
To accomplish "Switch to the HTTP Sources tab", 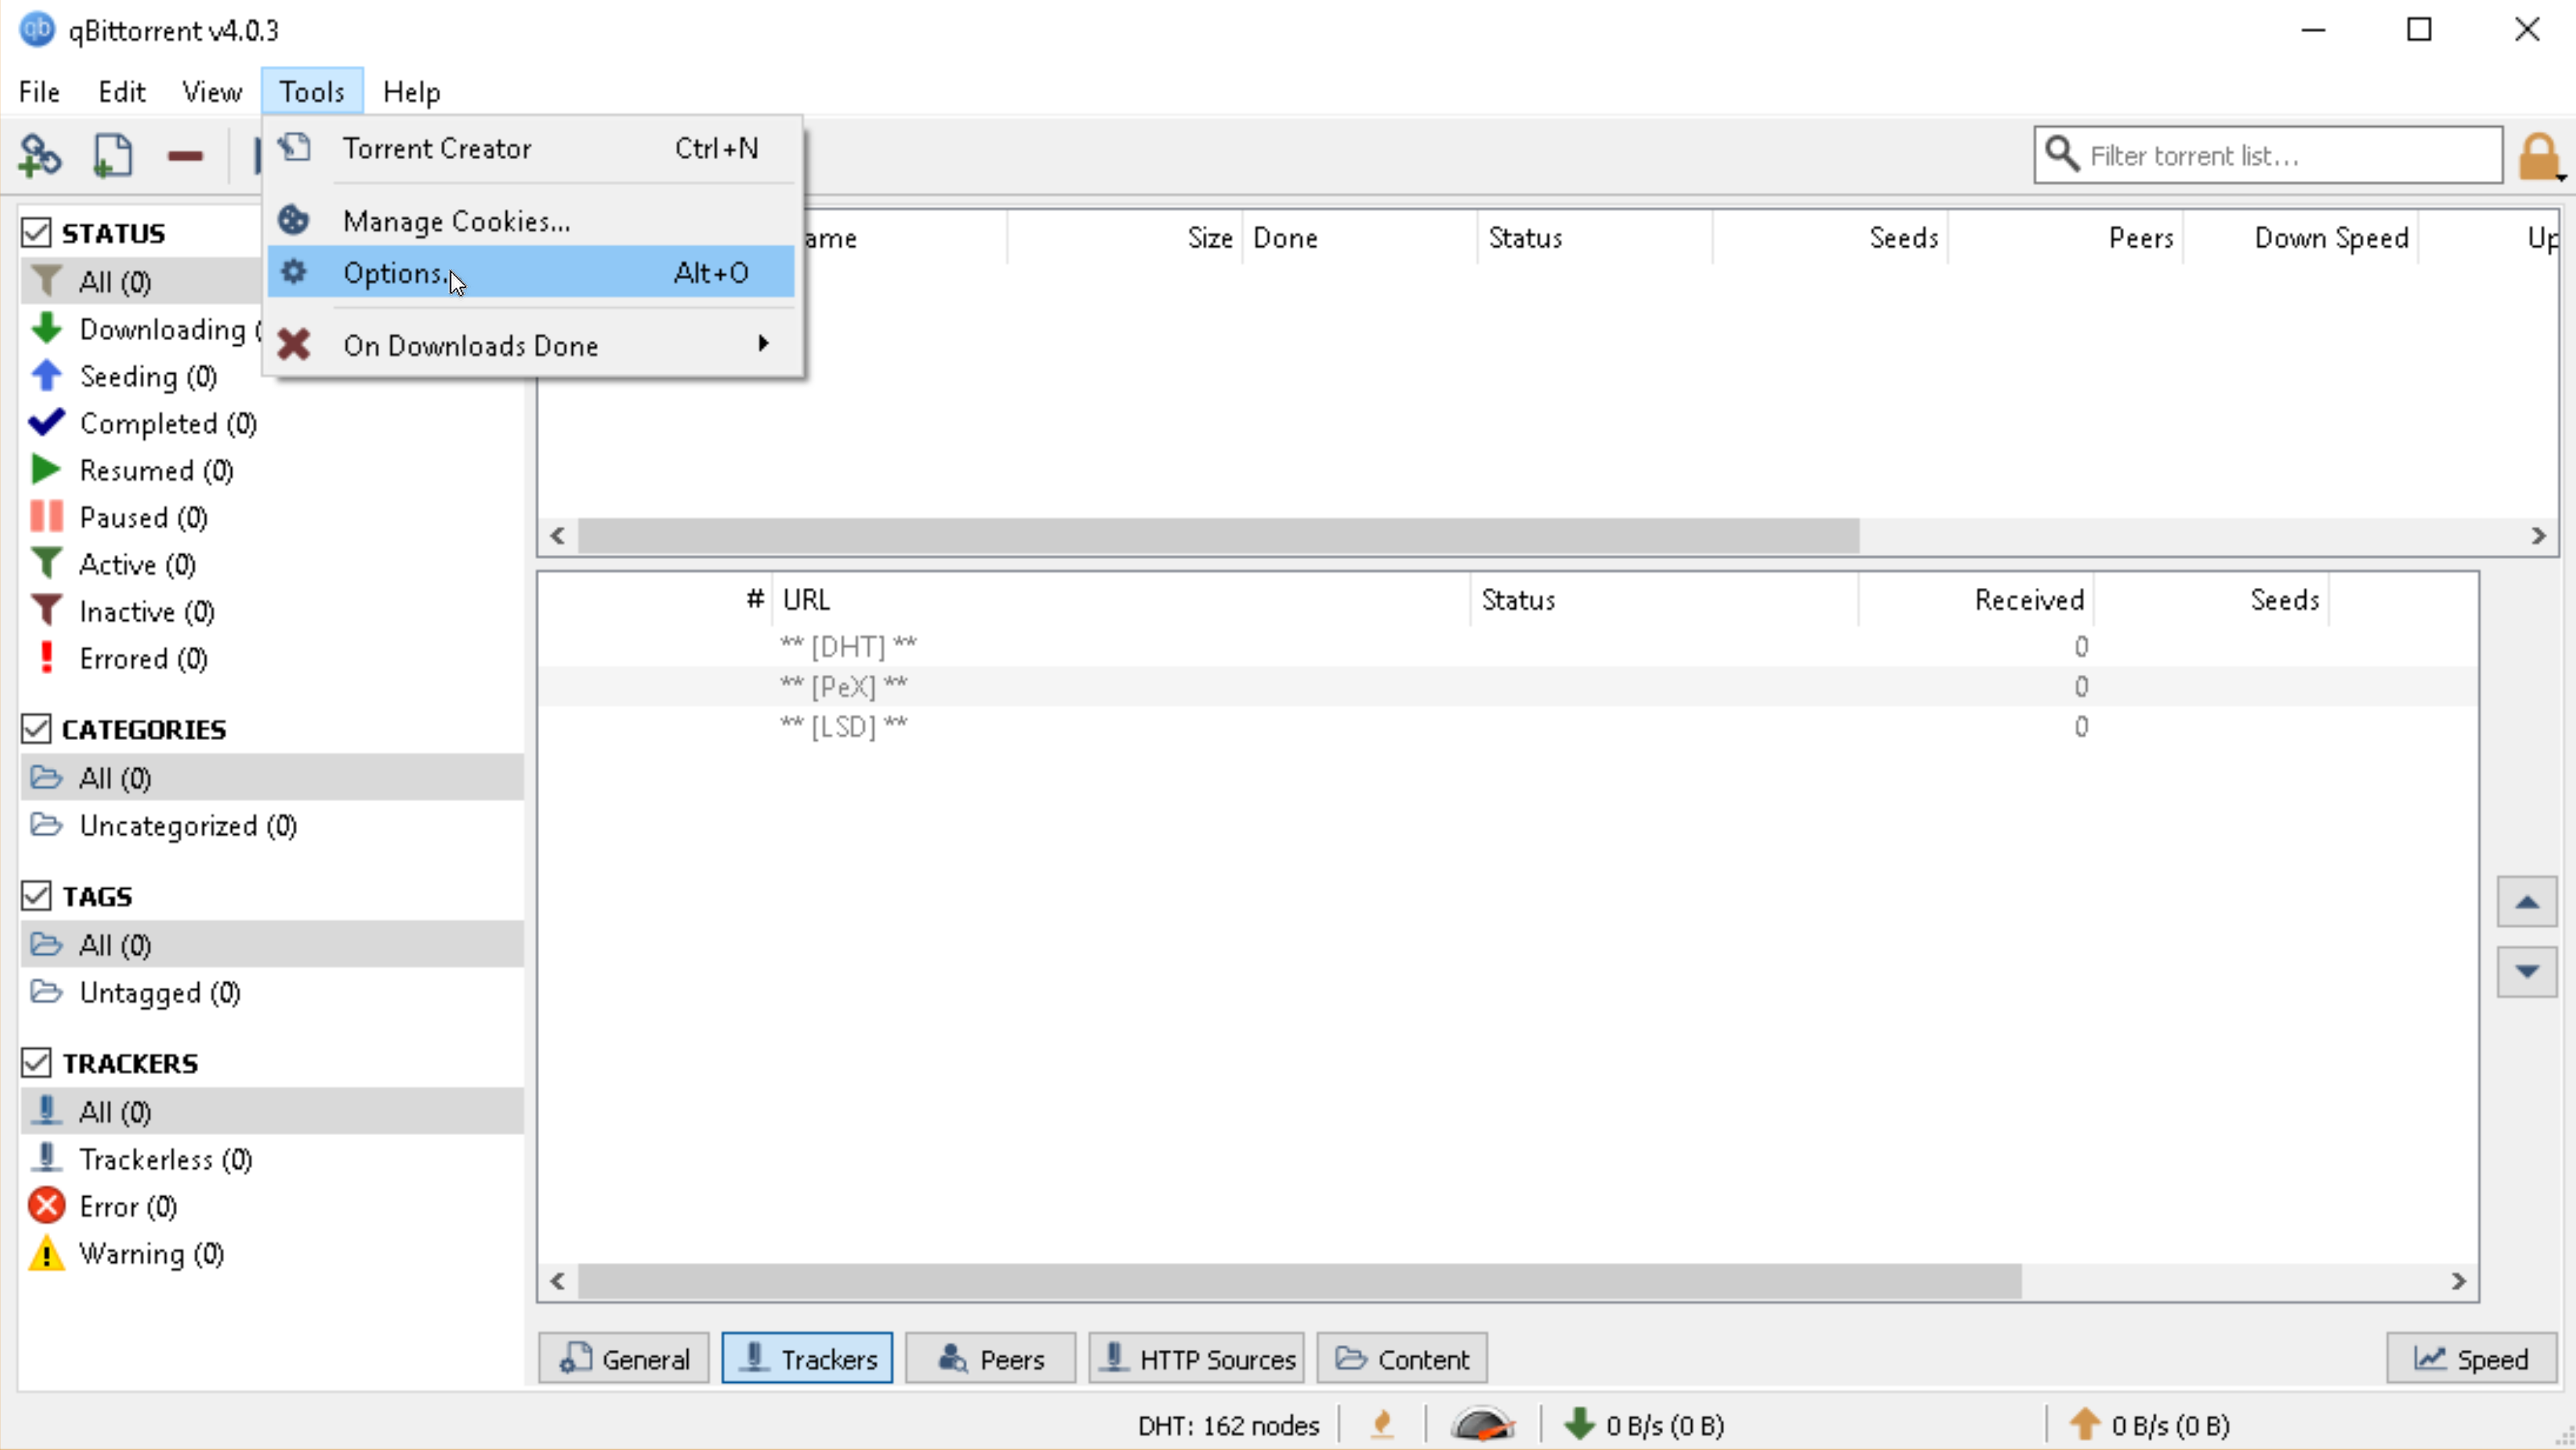I will pos(1196,1358).
